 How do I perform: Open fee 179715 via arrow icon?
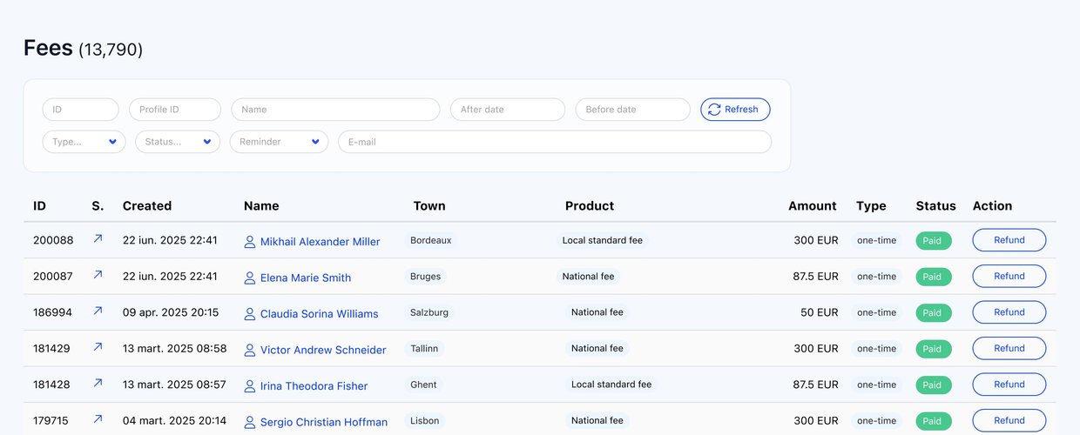click(98, 419)
